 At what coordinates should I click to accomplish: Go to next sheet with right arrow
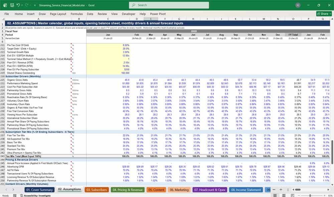click(x=13, y=190)
